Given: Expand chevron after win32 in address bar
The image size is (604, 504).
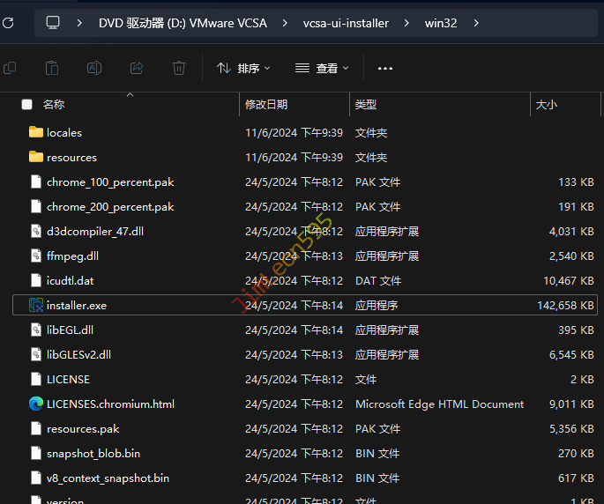Looking at the screenshot, I should point(476,23).
